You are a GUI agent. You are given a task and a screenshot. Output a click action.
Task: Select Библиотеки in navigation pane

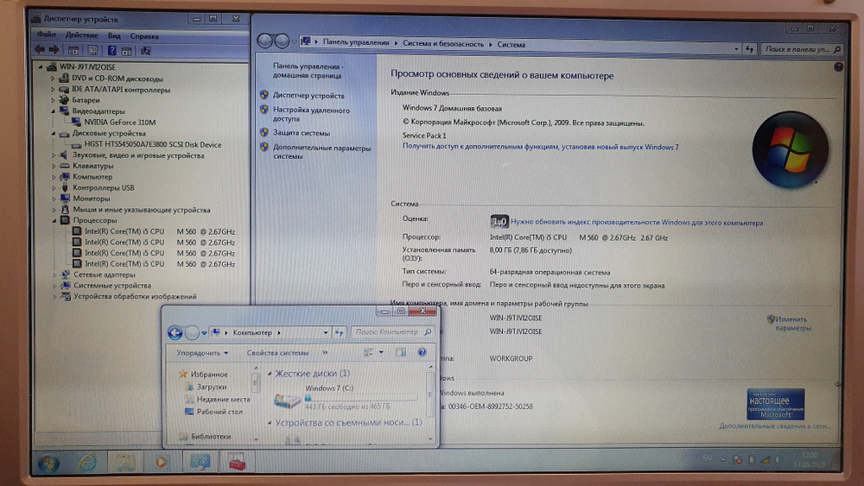point(211,437)
